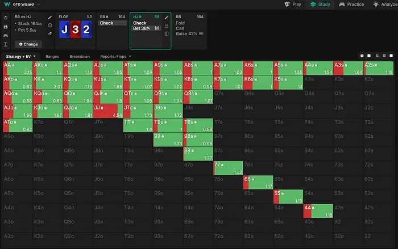Switch to the Ranges tab
Screen dimensions: 398x249
[x=53, y=57]
